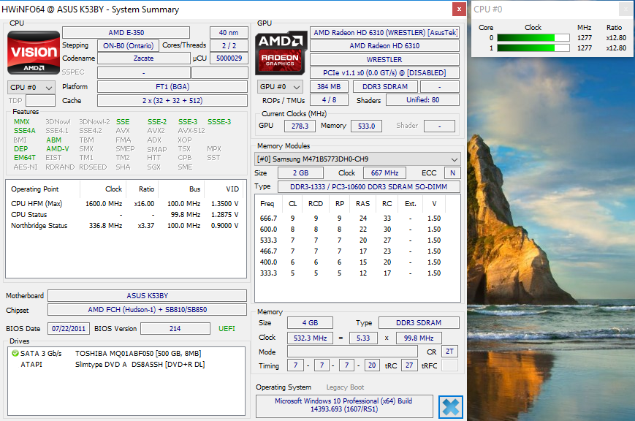
Task: Click the AMD E-350 CPU name field
Action: pyautogui.click(x=126, y=32)
